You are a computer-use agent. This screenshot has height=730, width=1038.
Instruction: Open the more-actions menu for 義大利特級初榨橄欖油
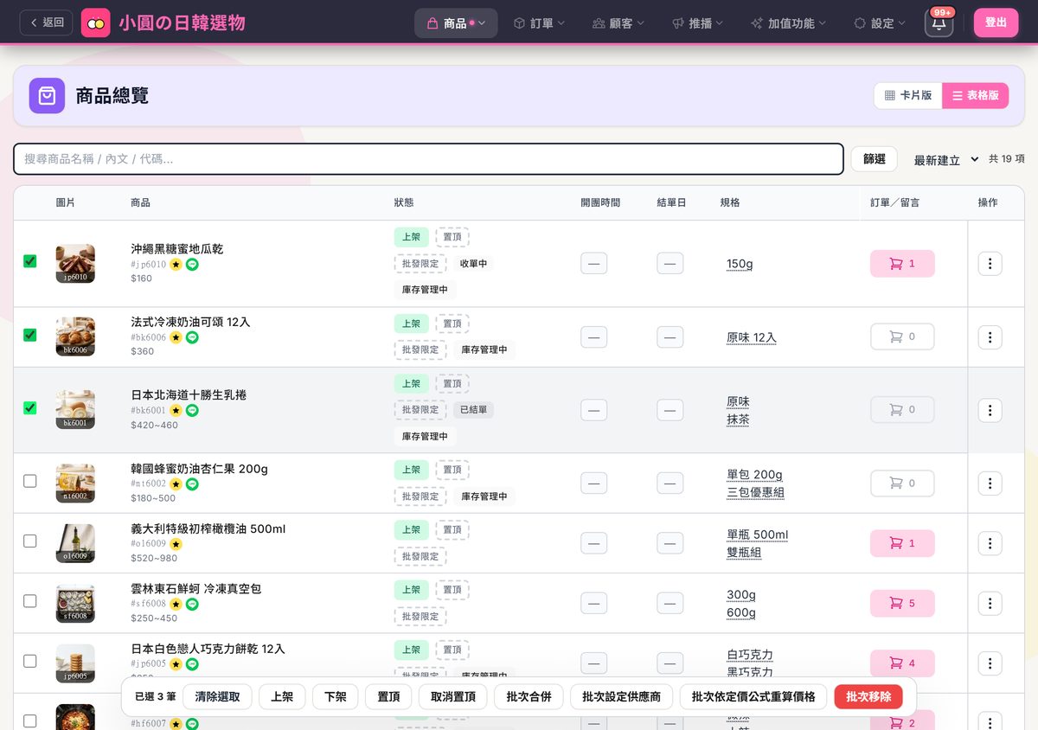(x=990, y=543)
